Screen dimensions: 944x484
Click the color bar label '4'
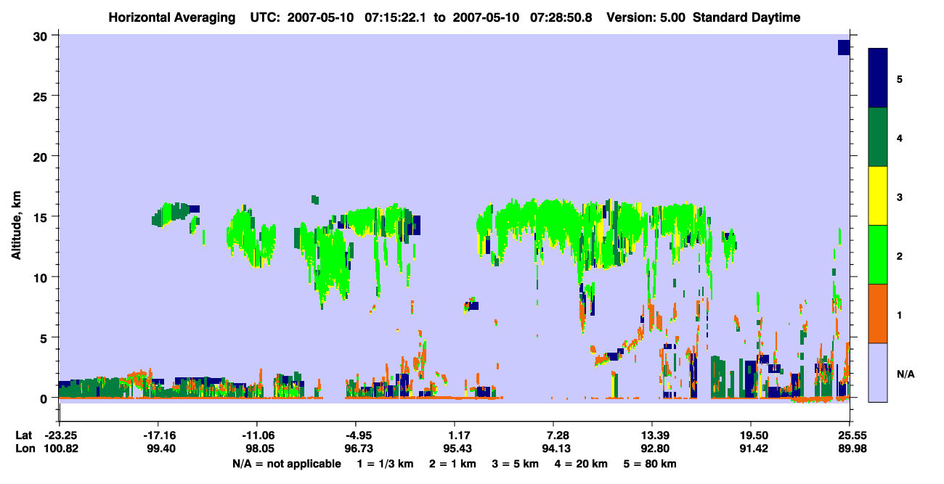[x=900, y=137]
